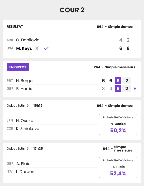Open N. Borges player name
144x186 pixels.
(25, 81)
